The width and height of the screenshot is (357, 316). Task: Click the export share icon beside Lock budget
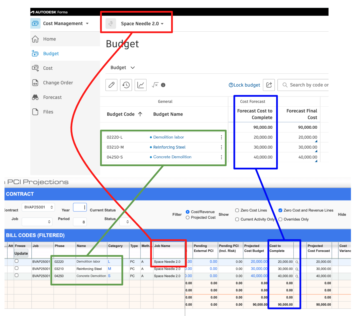coord(269,85)
